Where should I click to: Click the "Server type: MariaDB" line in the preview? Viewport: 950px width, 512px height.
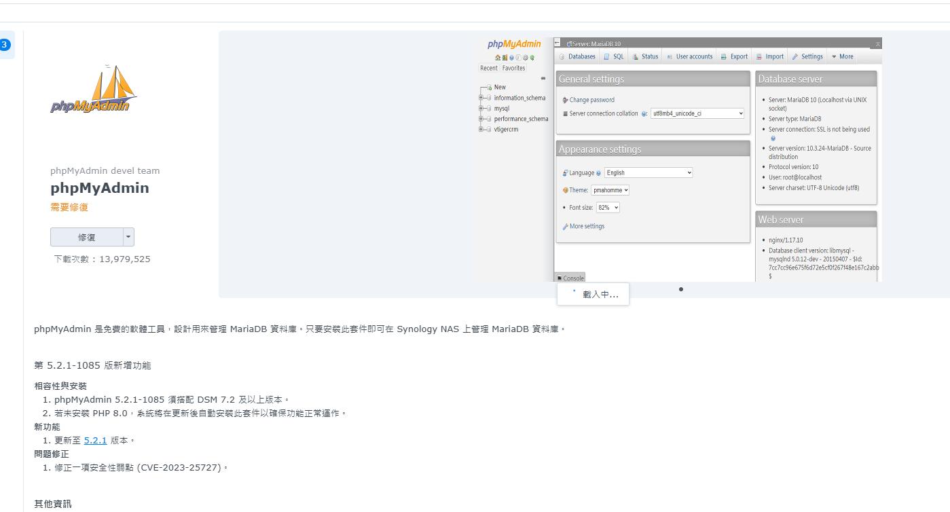coord(794,119)
